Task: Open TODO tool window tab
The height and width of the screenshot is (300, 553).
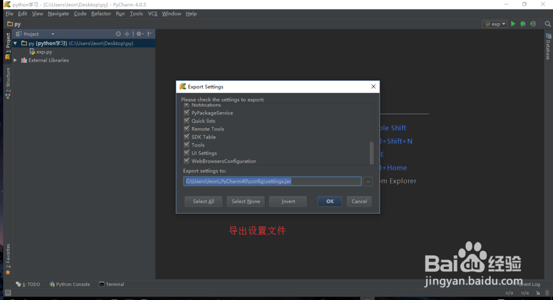Action: click(x=28, y=284)
